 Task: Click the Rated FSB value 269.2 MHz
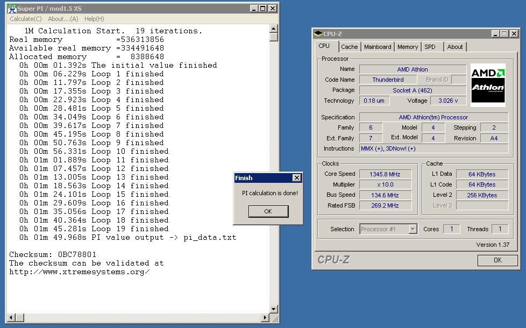385,205
